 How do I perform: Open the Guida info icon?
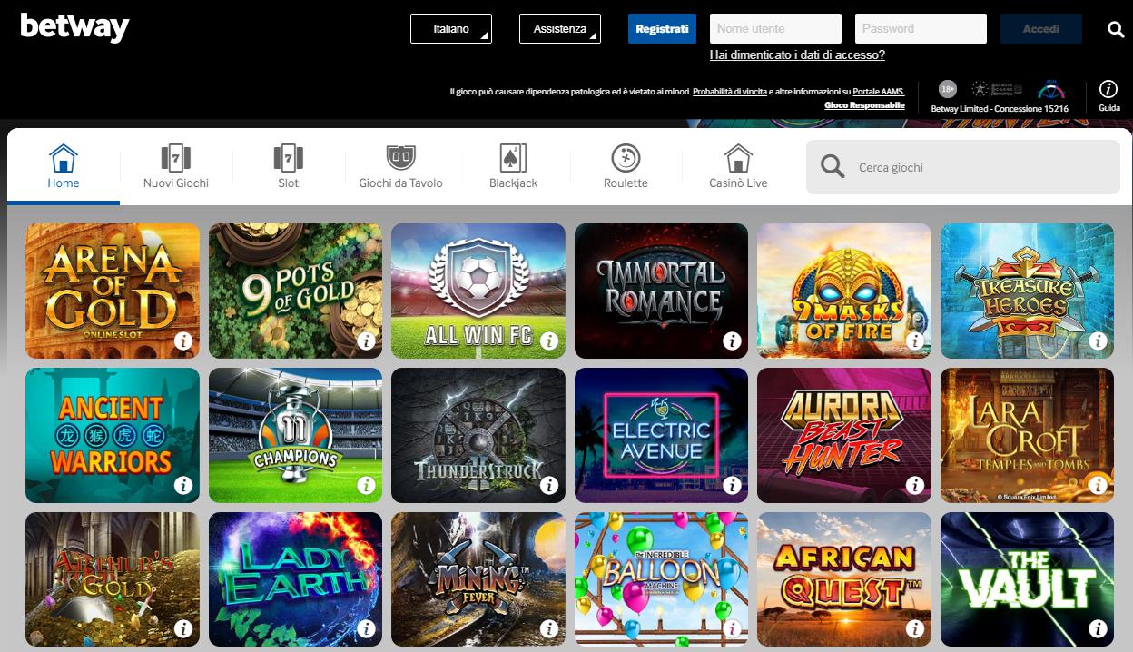[x=1108, y=90]
